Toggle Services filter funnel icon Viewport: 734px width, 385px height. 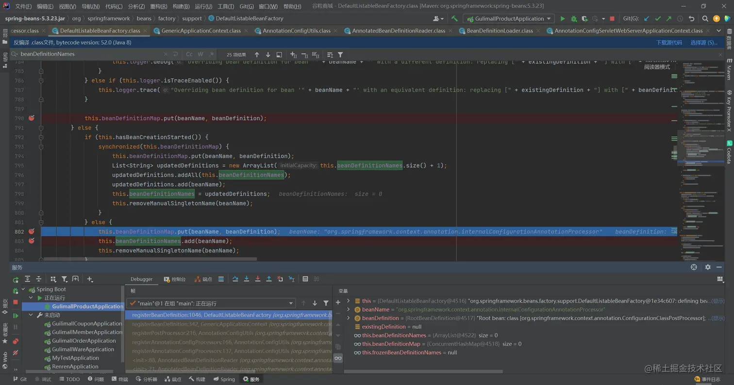(64, 279)
